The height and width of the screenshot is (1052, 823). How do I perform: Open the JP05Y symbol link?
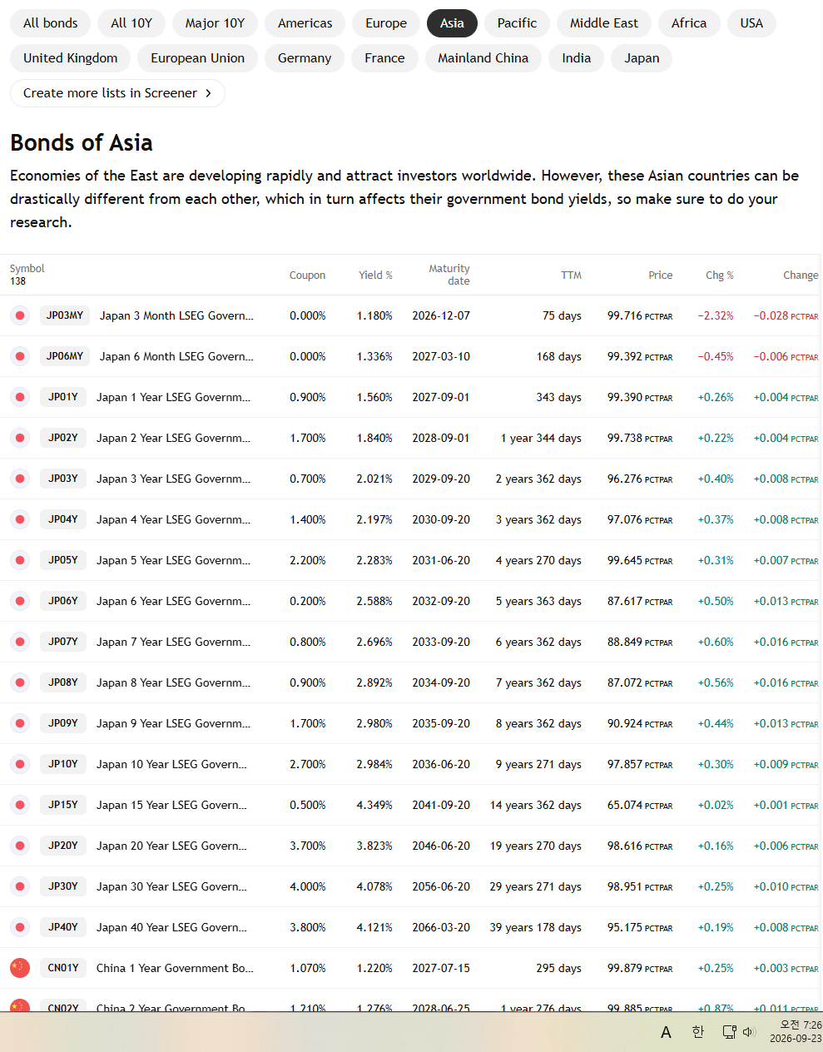click(63, 560)
